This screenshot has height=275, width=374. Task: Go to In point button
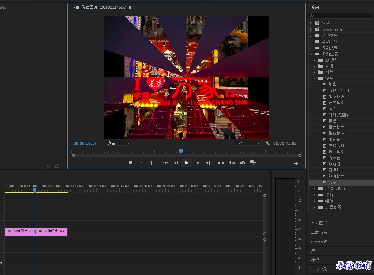pyautogui.click(x=165, y=163)
